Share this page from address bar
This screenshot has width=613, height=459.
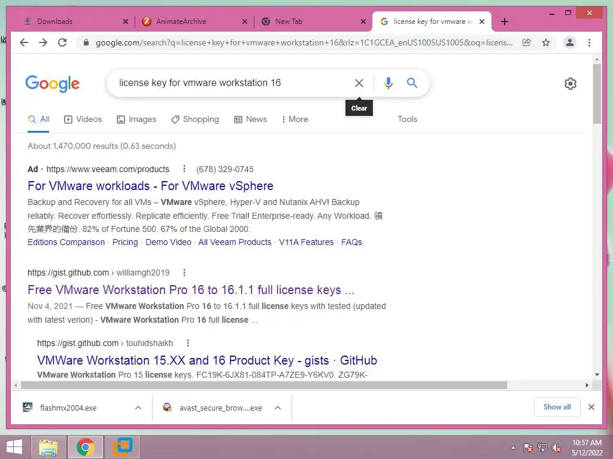point(527,42)
